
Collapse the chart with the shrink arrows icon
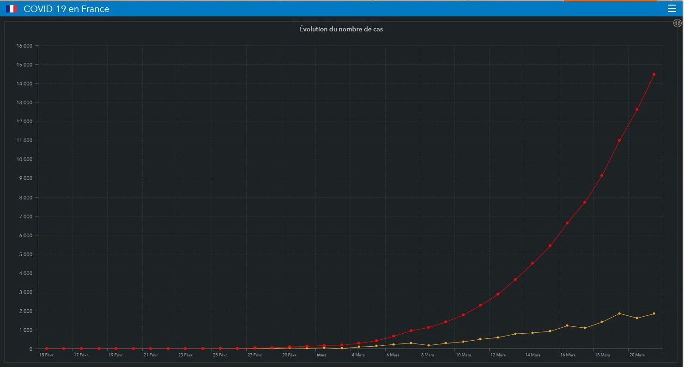[678, 23]
